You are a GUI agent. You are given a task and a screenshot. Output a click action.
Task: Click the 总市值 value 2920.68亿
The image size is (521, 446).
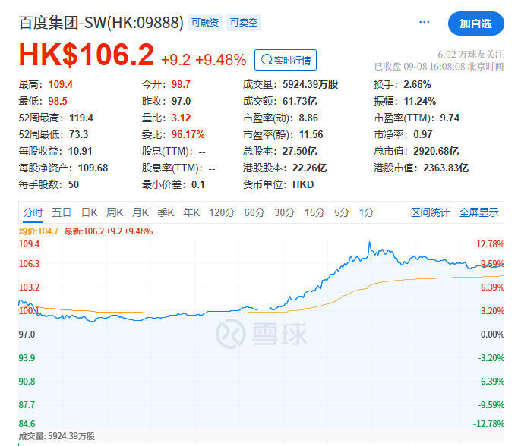436,152
